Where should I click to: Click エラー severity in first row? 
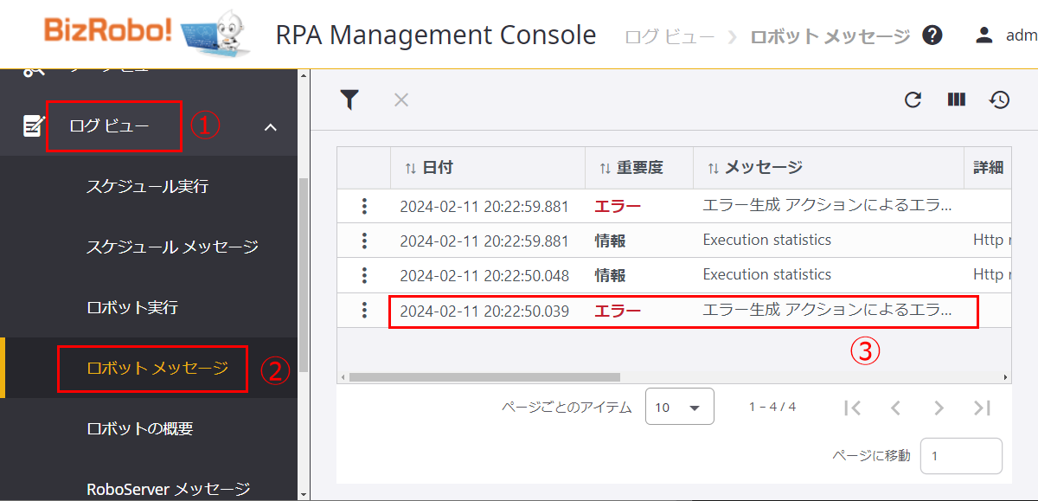click(618, 207)
